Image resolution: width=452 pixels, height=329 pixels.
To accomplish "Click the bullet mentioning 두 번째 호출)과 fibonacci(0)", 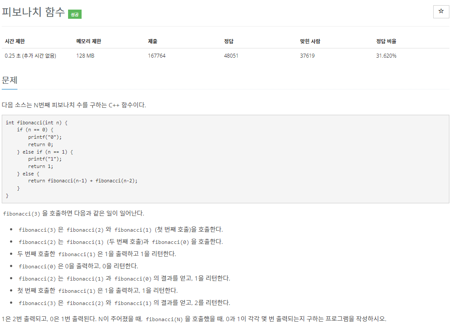I will point(121,242).
